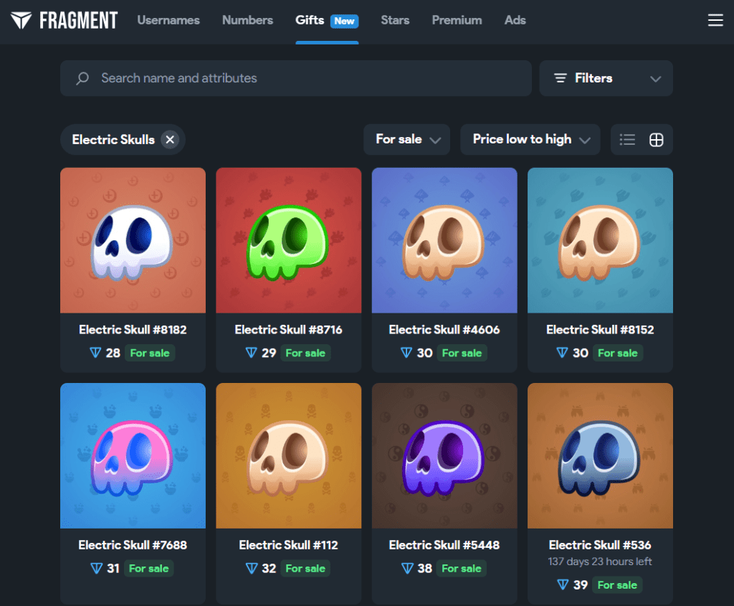Remove the Electric Skulls filter tag
The image size is (734, 606).
point(170,140)
